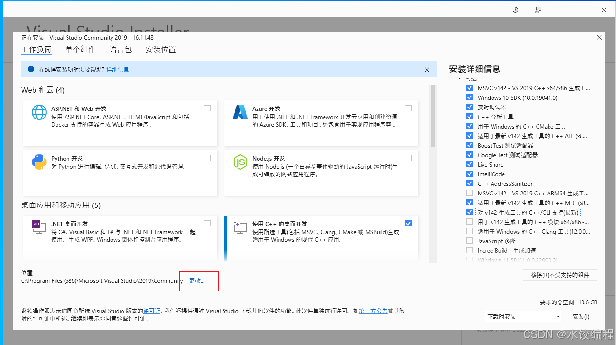Image resolution: width=616 pixels, height=345 pixels.
Task: Click 更改... link for install location
Action: pyautogui.click(x=197, y=281)
